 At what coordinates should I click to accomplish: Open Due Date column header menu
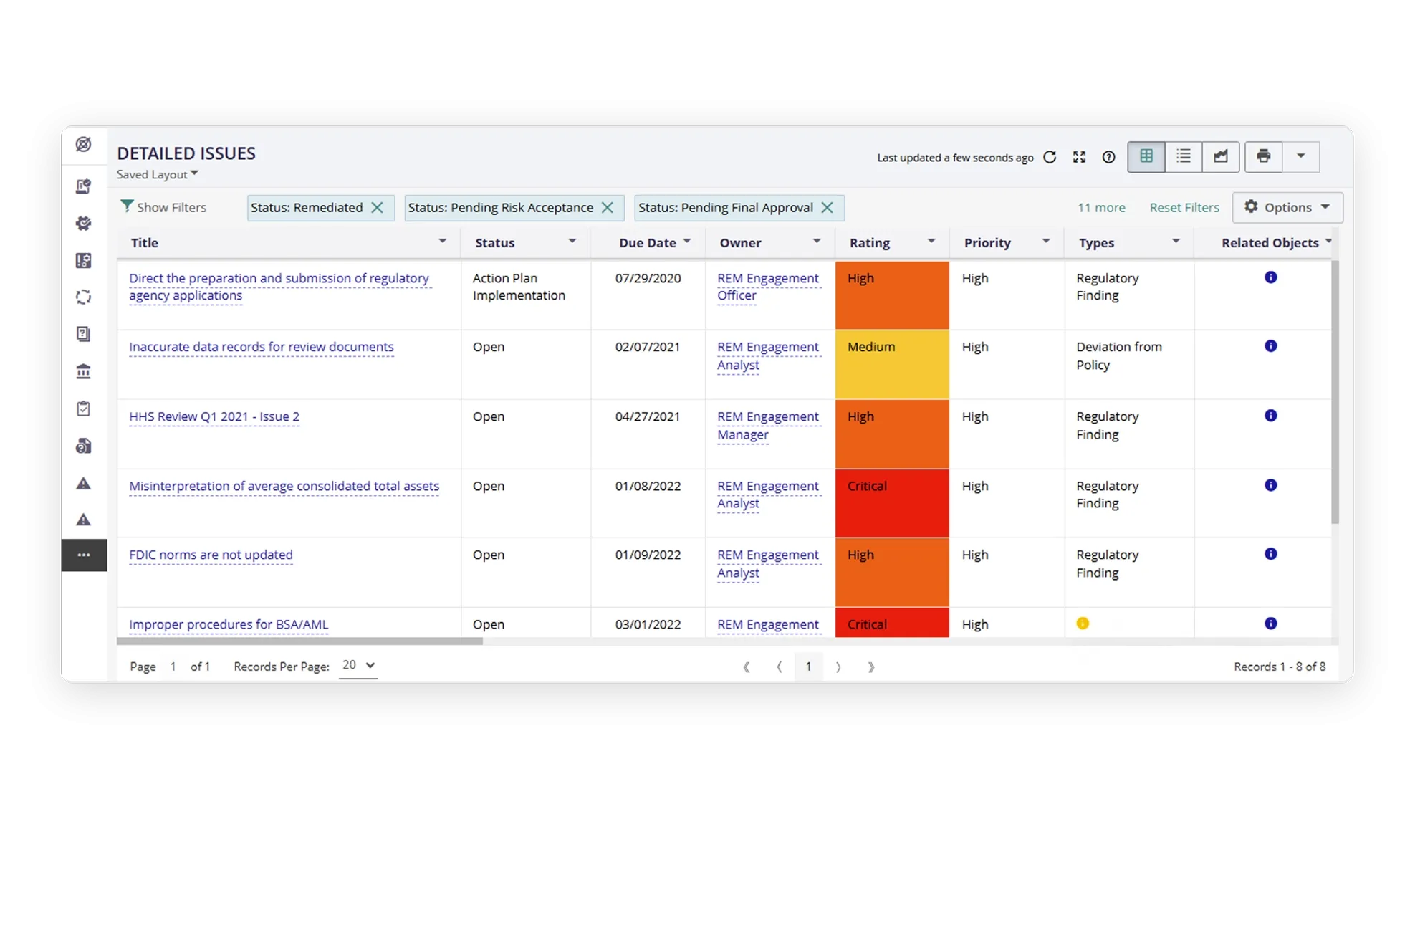tap(687, 242)
